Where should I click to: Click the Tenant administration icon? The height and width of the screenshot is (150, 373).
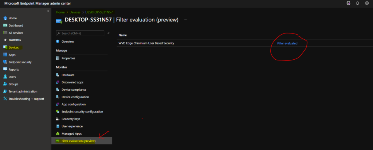point(5,91)
